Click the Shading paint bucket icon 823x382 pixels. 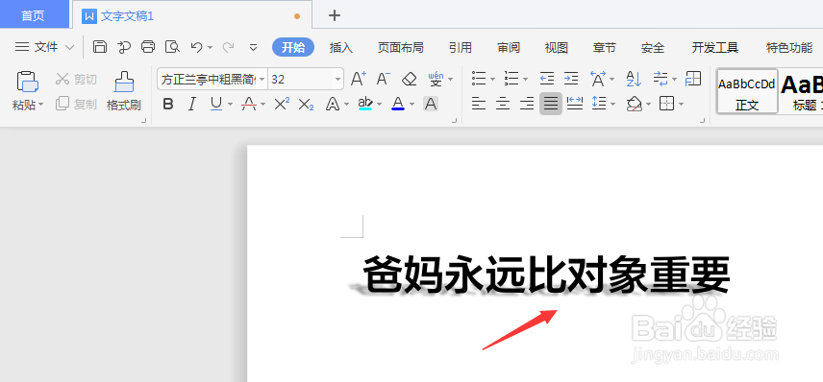(634, 104)
